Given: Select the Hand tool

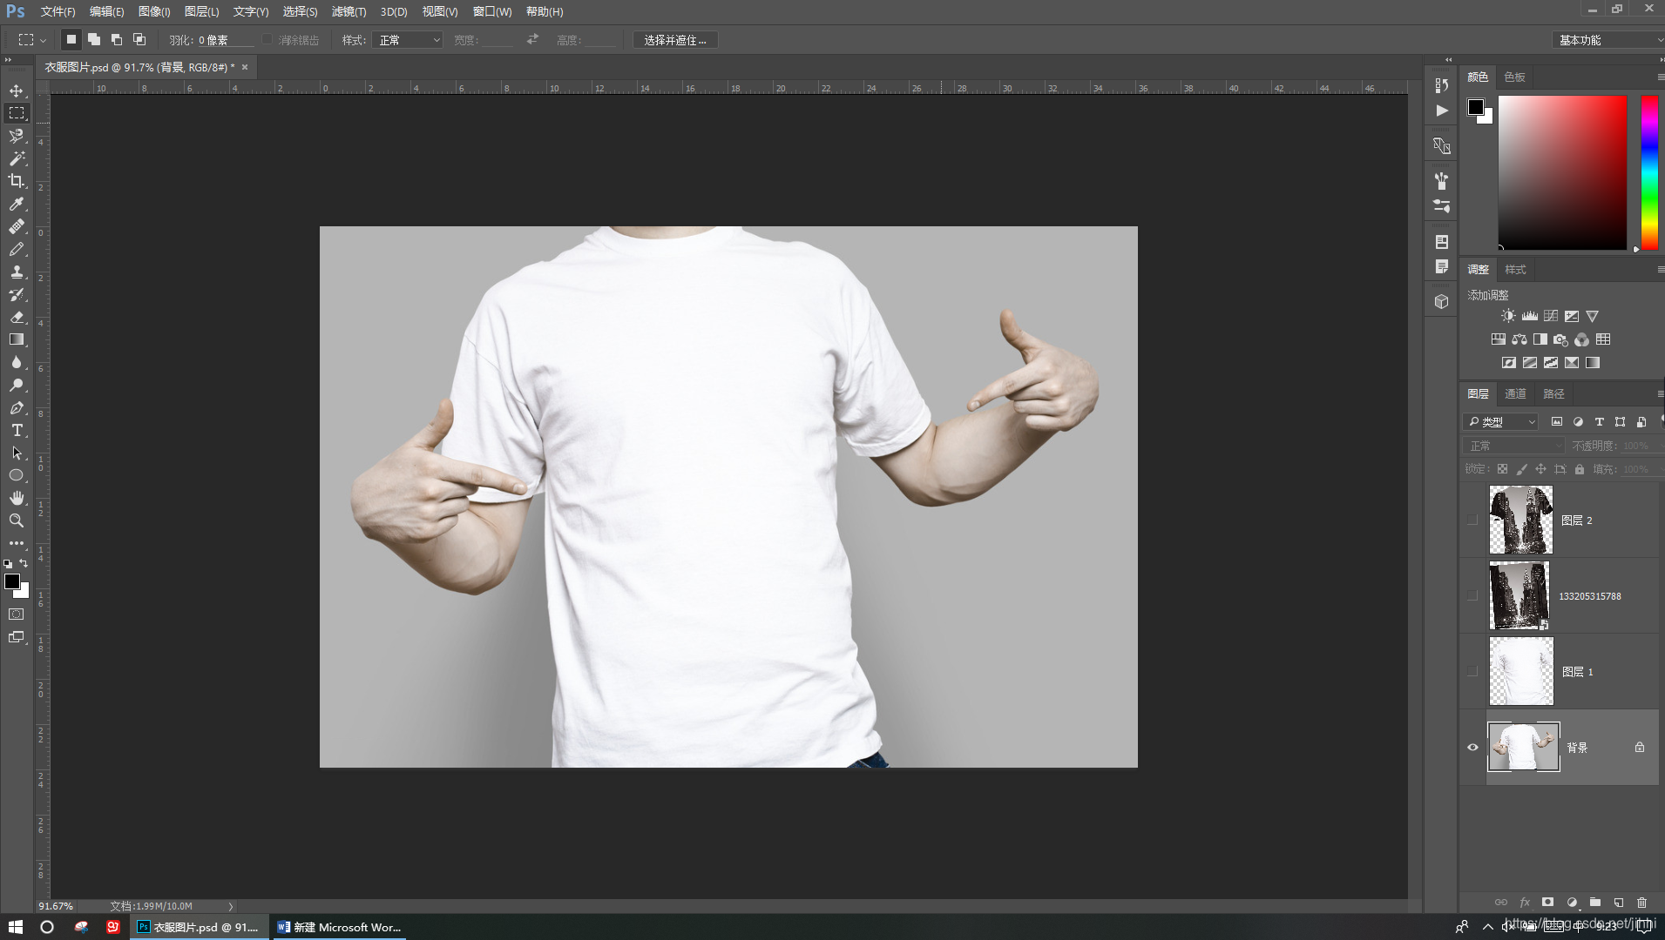Looking at the screenshot, I should 17,498.
